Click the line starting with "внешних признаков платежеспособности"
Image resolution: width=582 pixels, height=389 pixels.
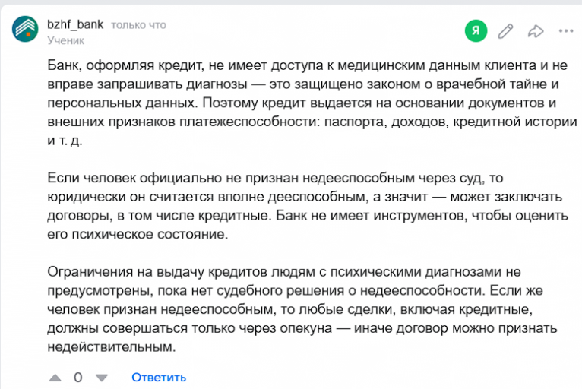tap(312, 121)
